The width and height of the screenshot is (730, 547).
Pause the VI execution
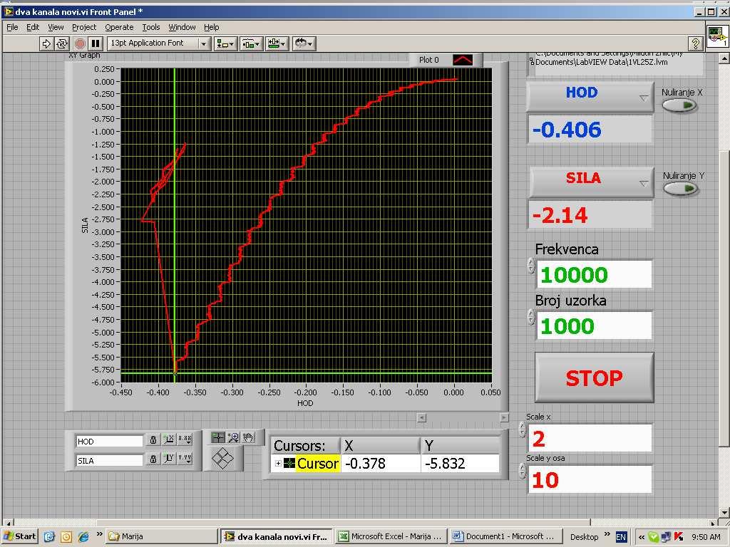pos(96,43)
